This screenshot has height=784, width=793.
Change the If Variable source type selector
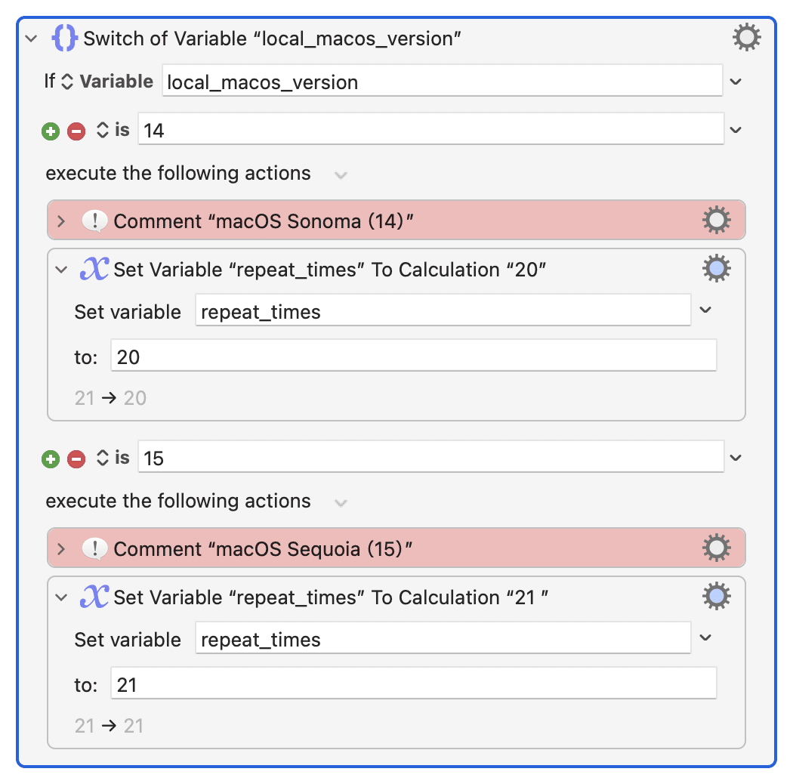click(x=67, y=82)
